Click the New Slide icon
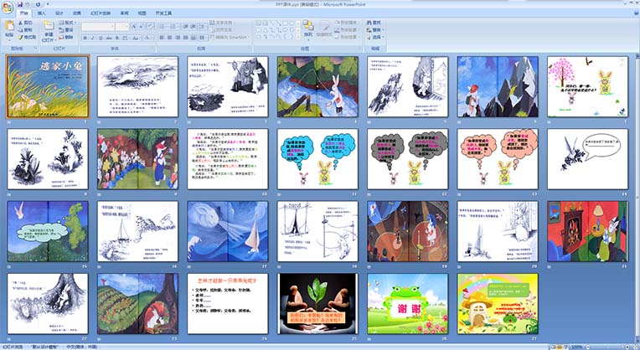This screenshot has height=350, width=640. click(49, 26)
